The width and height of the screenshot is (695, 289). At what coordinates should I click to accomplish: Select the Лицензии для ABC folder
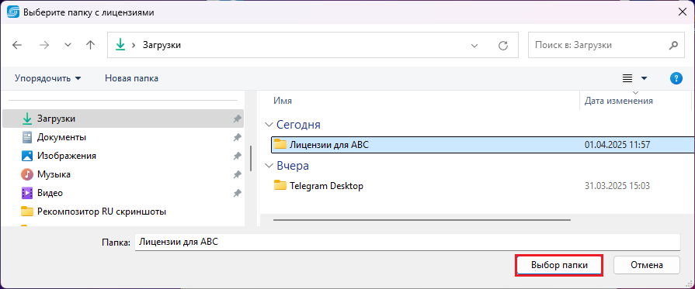(482, 144)
